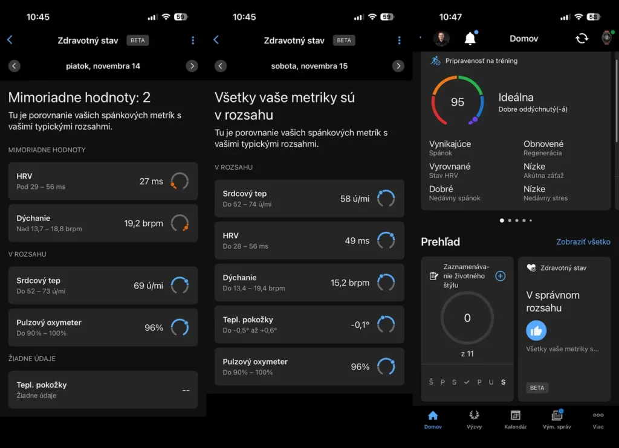Screen dimensions: 619x448
Task: Go to previous day with left chevron
Action: [x=14, y=65]
